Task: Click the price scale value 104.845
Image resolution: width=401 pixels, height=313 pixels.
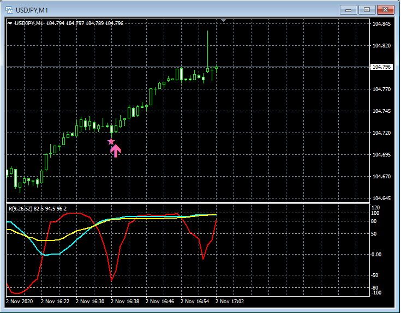Action: (381, 24)
